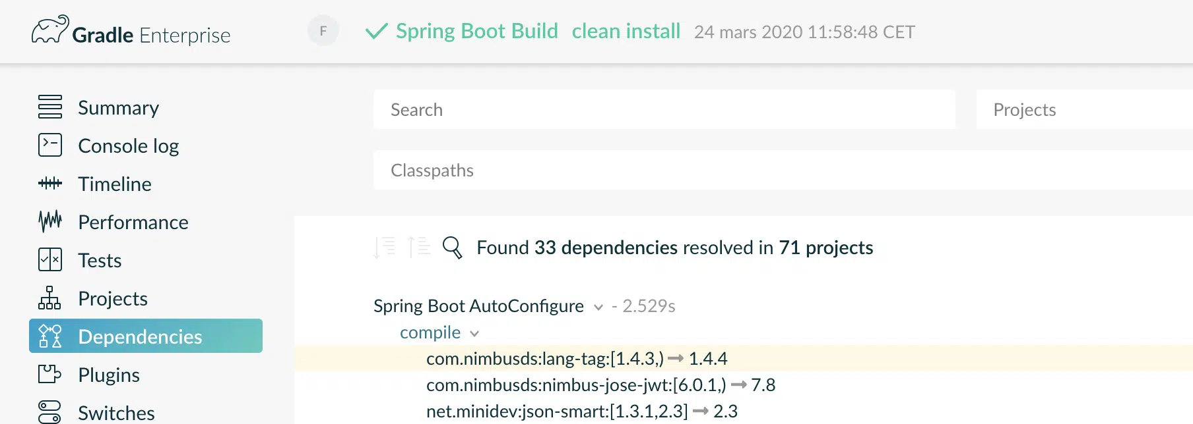The height and width of the screenshot is (424, 1193).
Task: Open the Switches section
Action: 116,413
